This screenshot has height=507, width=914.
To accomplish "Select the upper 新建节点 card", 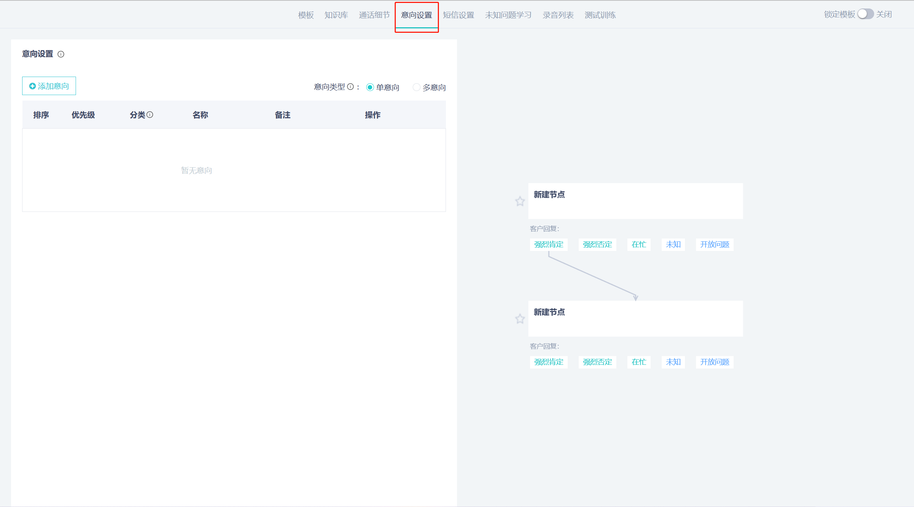I will click(x=636, y=201).
